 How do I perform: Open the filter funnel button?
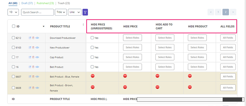click(x=85, y=12)
